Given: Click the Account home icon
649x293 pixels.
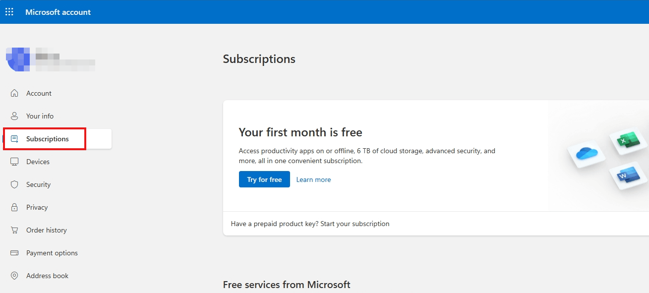Looking at the screenshot, I should (14, 93).
